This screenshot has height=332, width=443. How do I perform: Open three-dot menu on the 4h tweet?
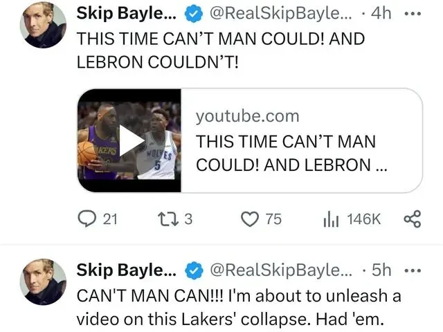(x=413, y=14)
